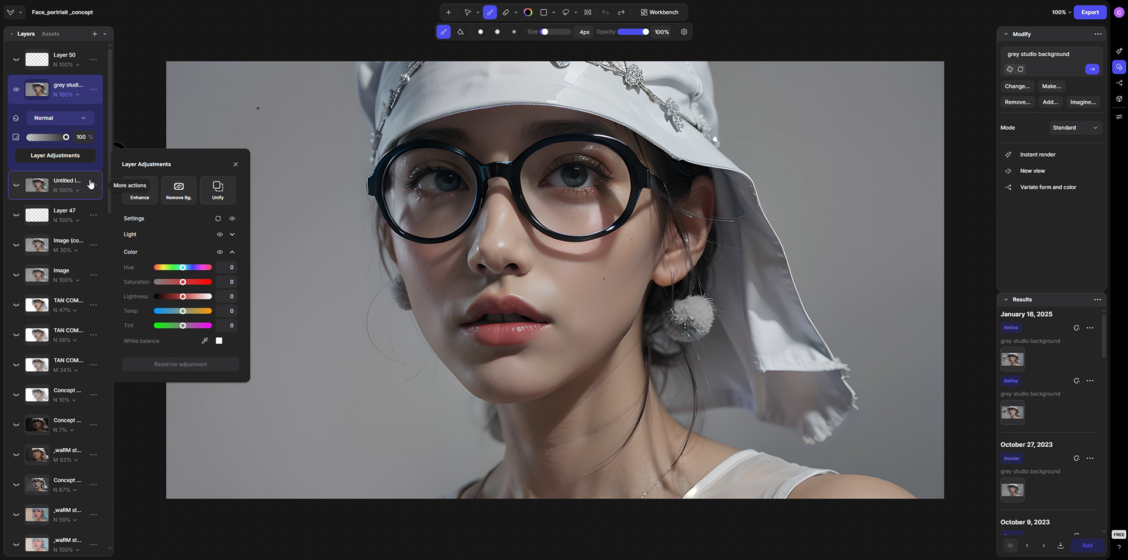Choose the hard round brush tip

[481, 32]
